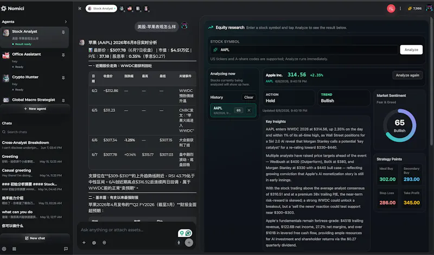Select the Crypto Hunter agent

click(x=35, y=82)
